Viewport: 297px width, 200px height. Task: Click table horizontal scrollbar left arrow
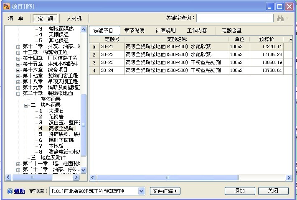point(93,177)
